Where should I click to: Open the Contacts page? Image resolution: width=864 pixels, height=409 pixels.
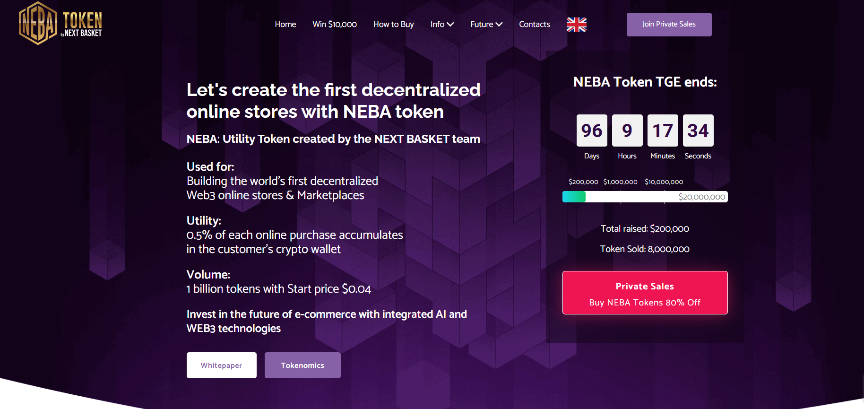(535, 24)
